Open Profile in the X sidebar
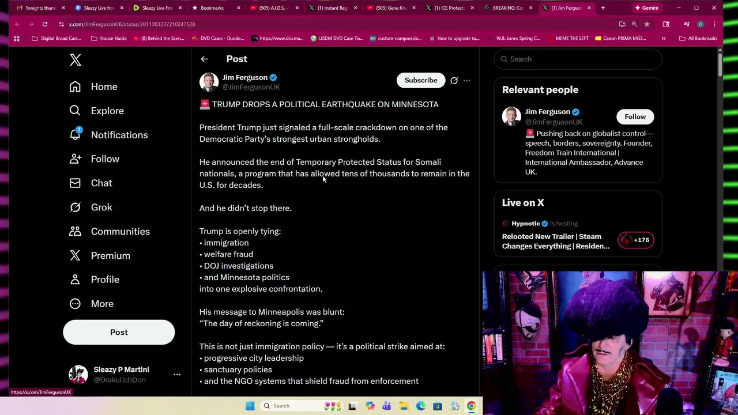This screenshot has height=415, width=738. click(94, 280)
